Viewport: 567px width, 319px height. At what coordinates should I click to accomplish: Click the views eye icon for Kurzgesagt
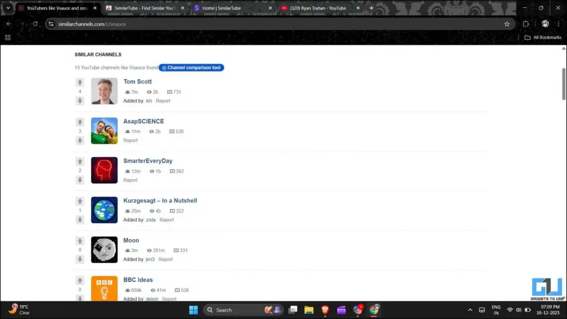[153, 211]
